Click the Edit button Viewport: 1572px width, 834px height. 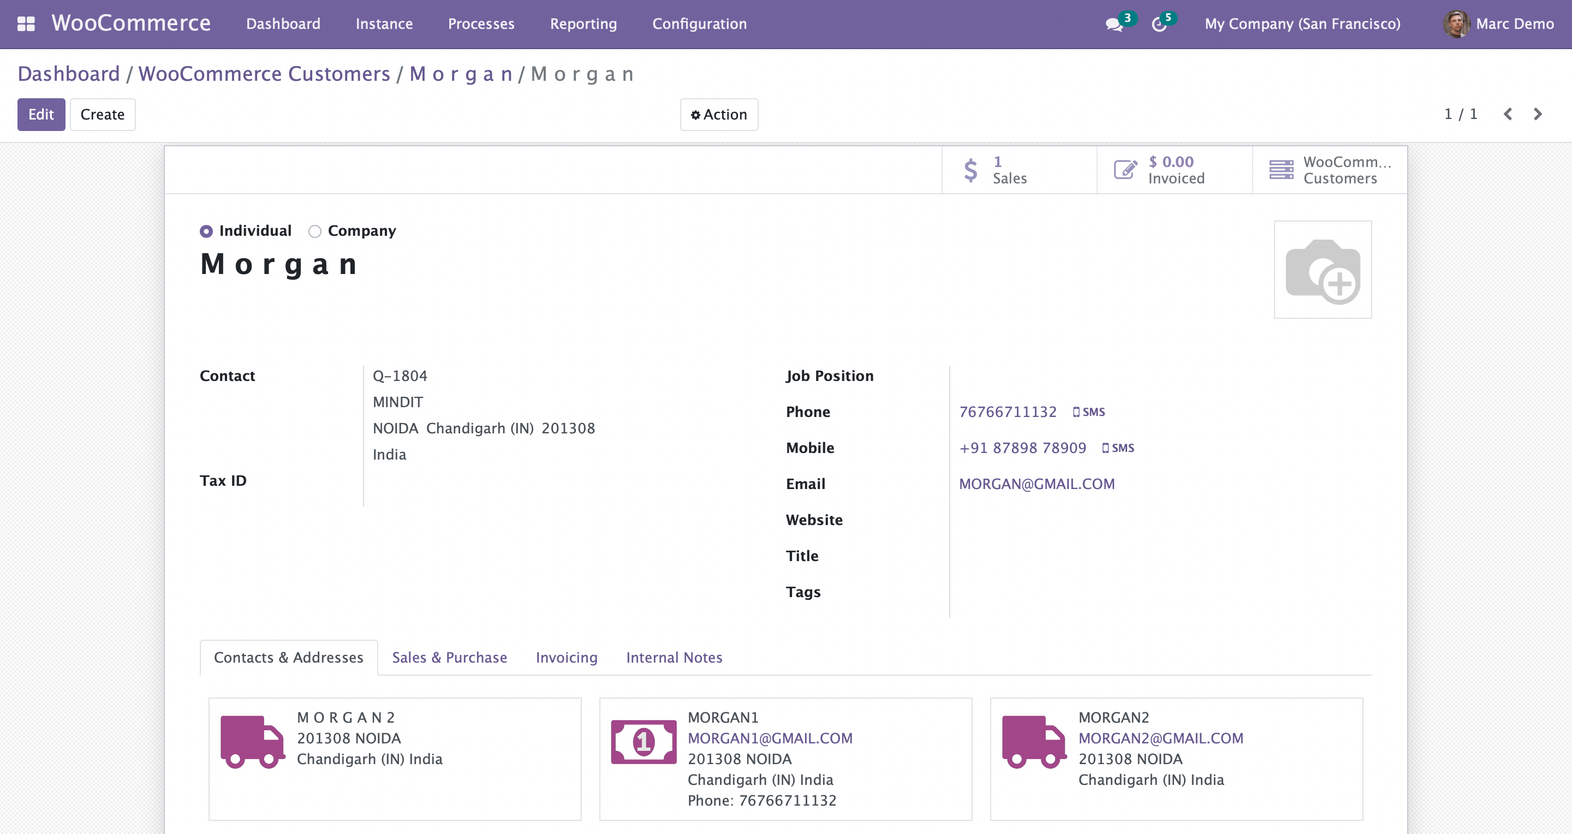click(x=41, y=115)
